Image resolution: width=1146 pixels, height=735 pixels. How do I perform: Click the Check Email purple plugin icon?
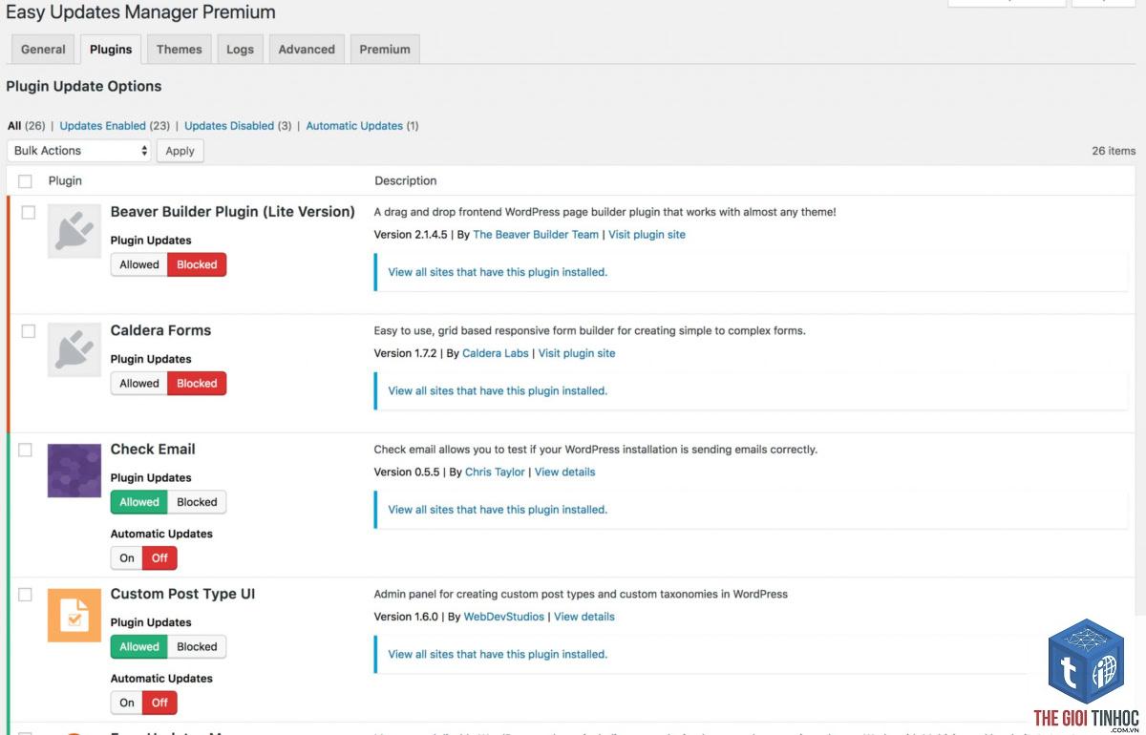tap(74, 471)
